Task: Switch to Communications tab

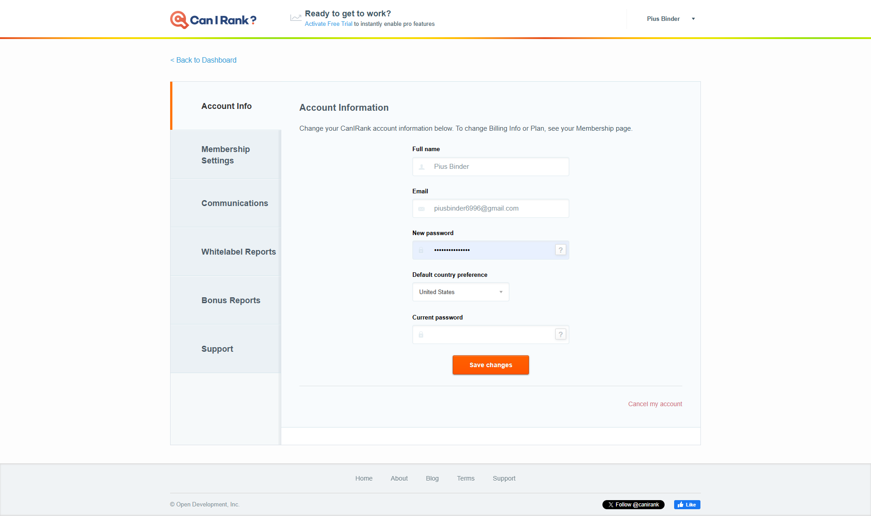Action: click(235, 203)
